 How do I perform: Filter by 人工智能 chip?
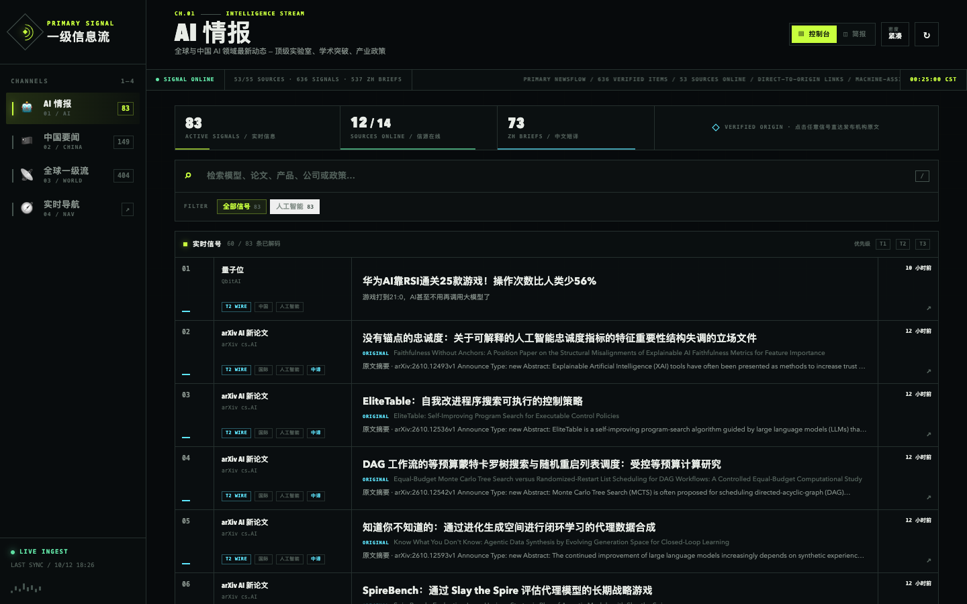click(x=295, y=207)
